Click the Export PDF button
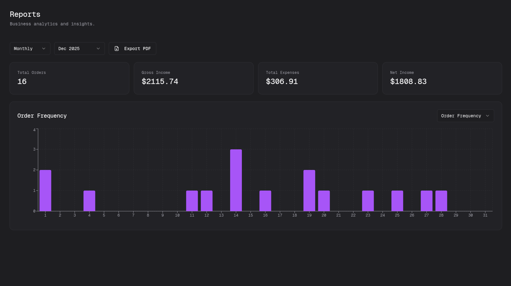Viewport: 511px width, 286px height. [132, 49]
